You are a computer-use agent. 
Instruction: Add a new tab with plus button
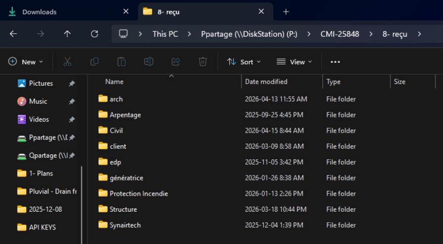tap(286, 12)
